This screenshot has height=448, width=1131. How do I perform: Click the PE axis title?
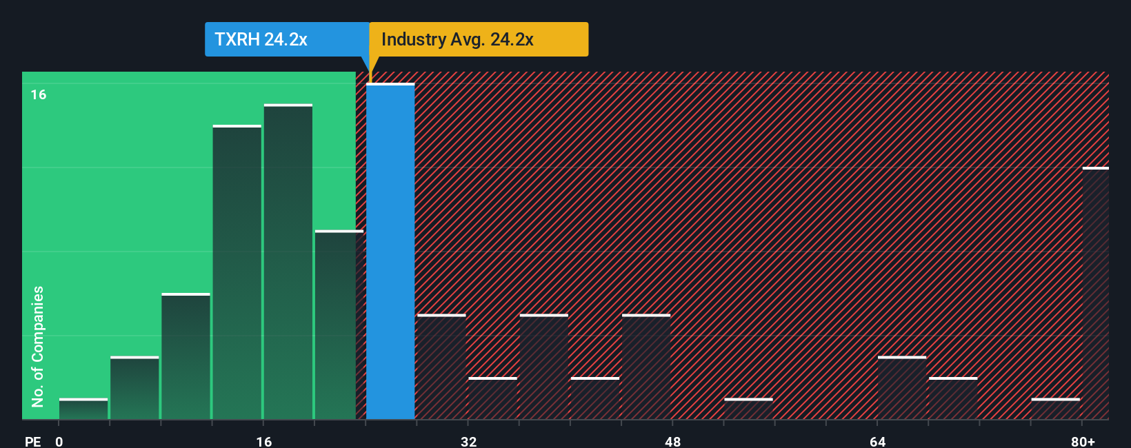coord(33,441)
